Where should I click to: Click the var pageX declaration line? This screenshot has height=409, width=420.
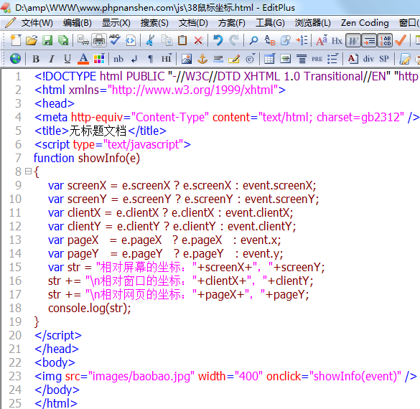[x=164, y=240]
